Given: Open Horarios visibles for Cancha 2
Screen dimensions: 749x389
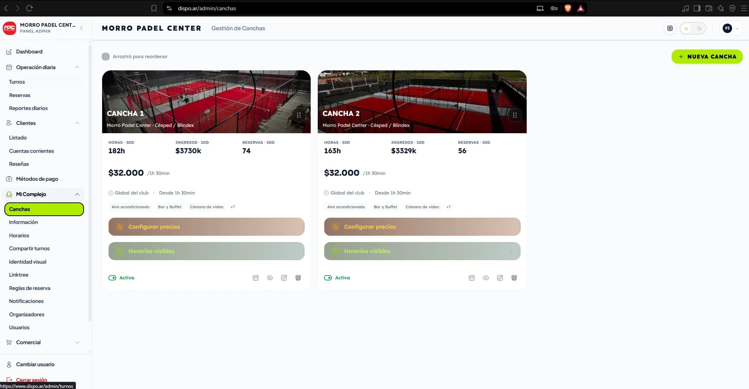Looking at the screenshot, I should (422, 251).
